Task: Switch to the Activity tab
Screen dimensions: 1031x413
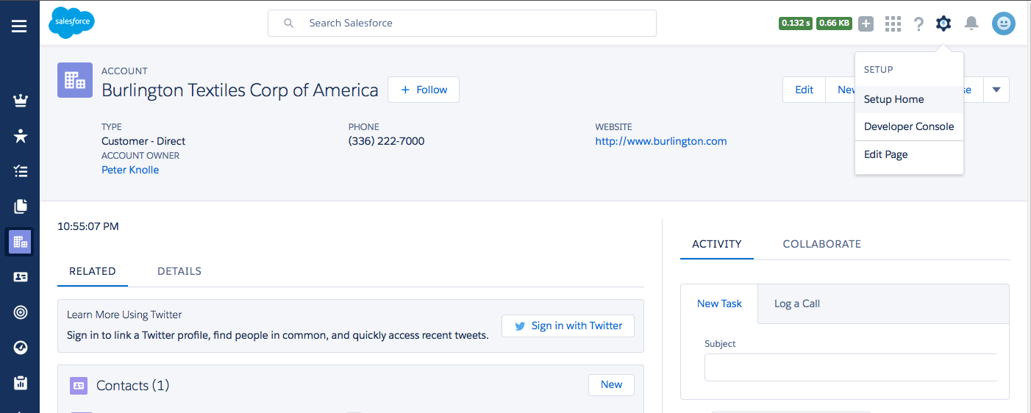Action: [x=717, y=244]
